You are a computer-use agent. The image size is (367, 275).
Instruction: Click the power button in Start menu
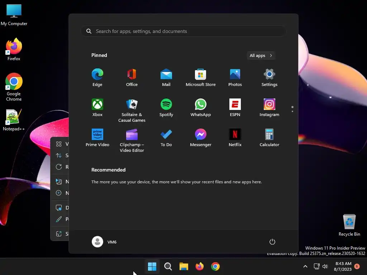coord(272,242)
